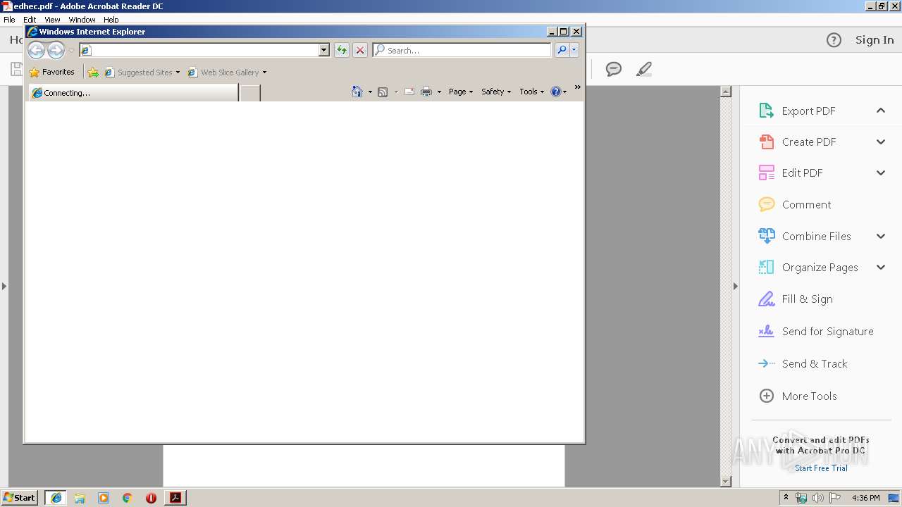Click the Internet Explorer Back button
Screen dimensions: 902x507
36,50
